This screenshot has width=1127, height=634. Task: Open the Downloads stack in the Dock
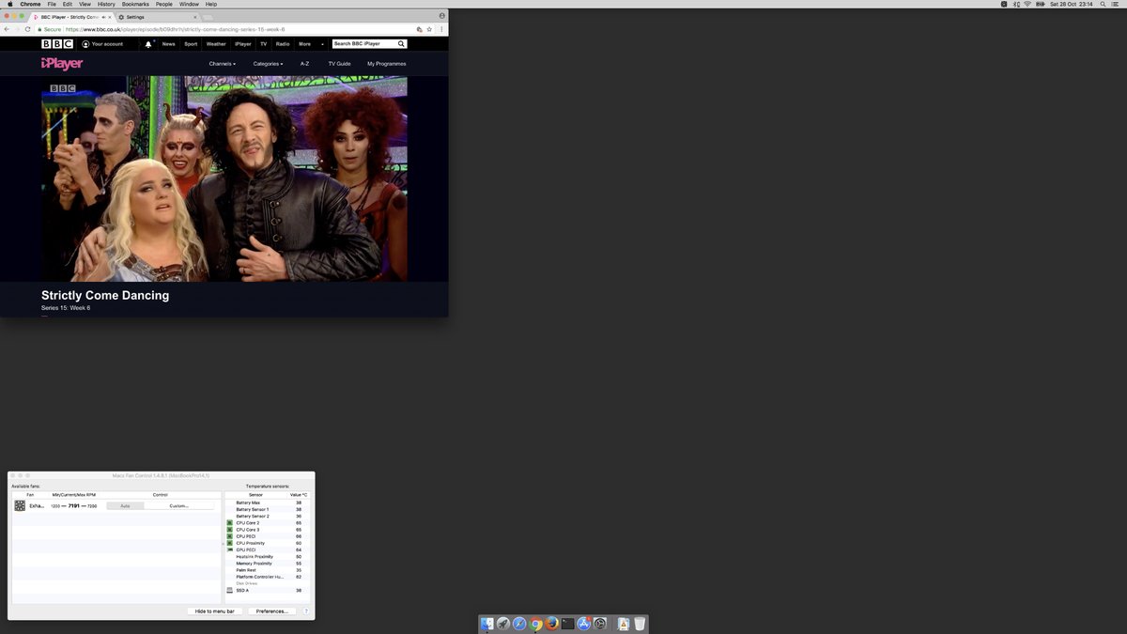(x=623, y=624)
